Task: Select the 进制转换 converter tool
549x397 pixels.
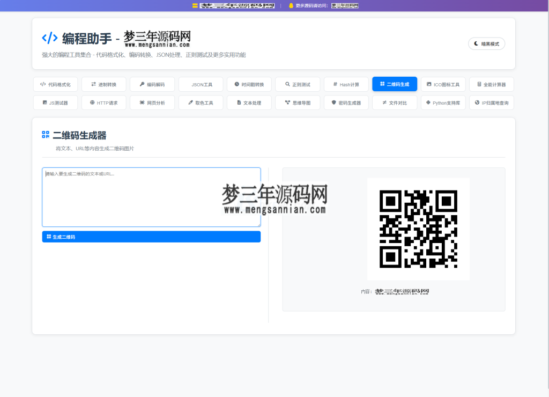Action: pyautogui.click(x=103, y=84)
